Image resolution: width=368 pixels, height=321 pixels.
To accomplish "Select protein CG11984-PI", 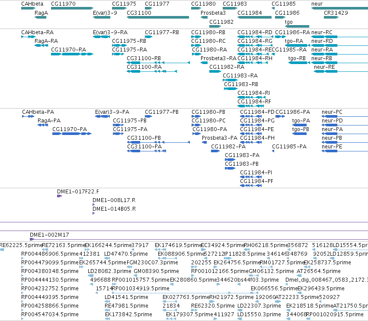I will [x=251, y=177].
